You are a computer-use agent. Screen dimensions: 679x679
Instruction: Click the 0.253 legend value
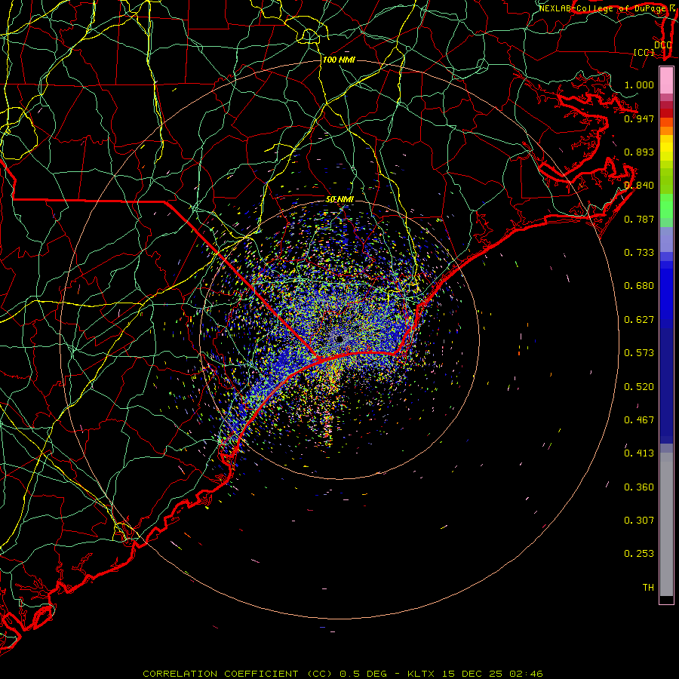[639, 554]
